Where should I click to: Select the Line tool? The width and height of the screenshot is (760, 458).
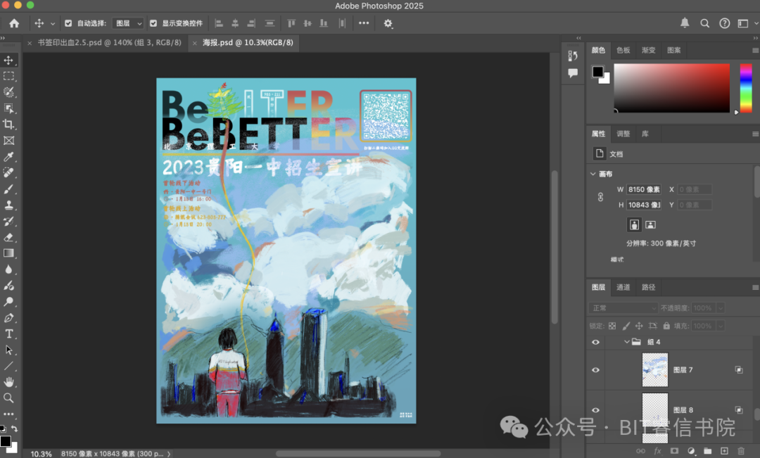(8, 366)
